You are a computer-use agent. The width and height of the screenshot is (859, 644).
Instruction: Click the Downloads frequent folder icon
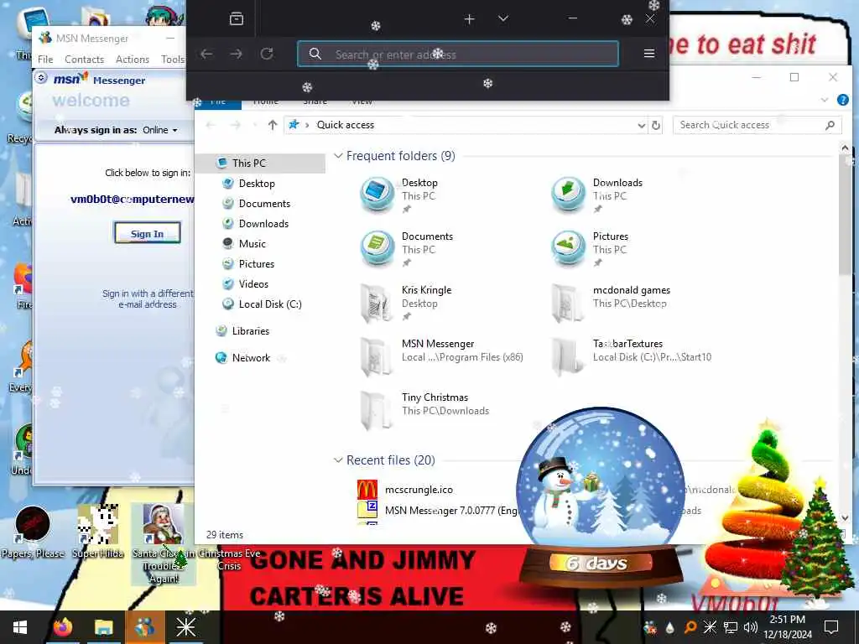coord(568,195)
